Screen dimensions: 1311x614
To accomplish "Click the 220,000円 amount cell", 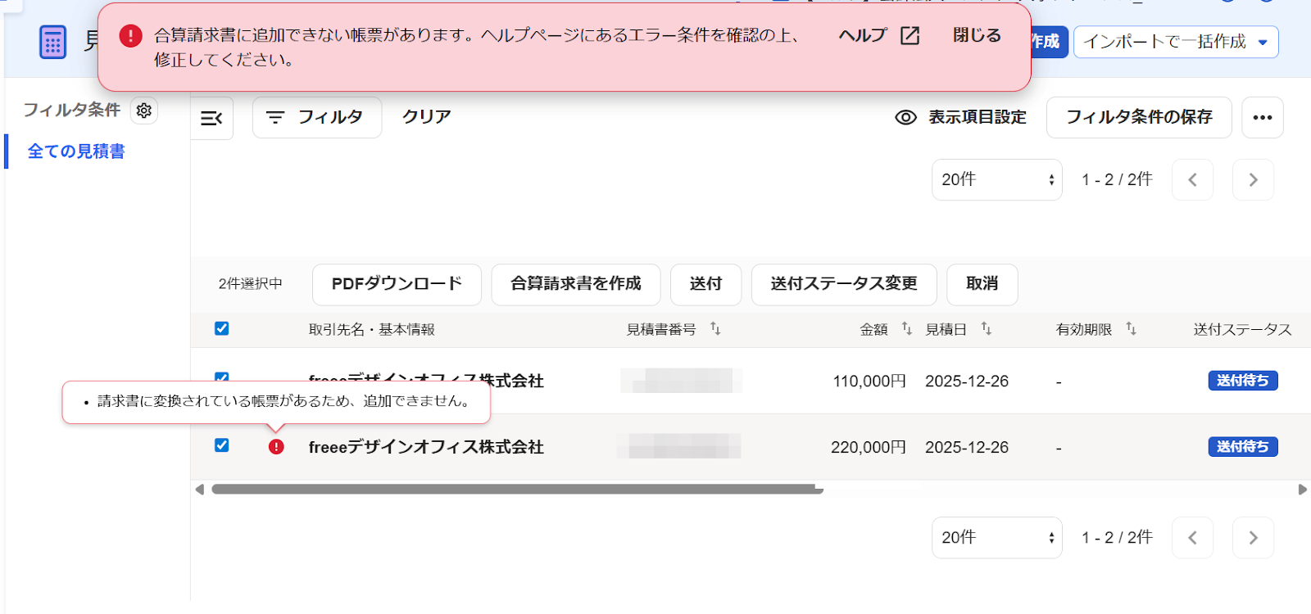I will 869,448.
